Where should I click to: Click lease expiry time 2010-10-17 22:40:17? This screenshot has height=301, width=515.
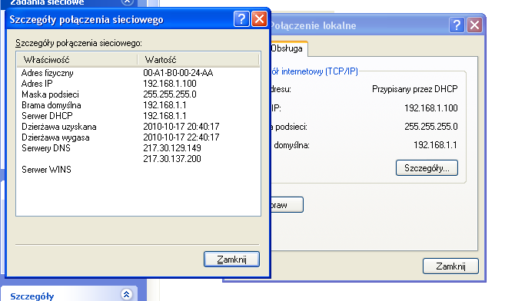tap(181, 137)
